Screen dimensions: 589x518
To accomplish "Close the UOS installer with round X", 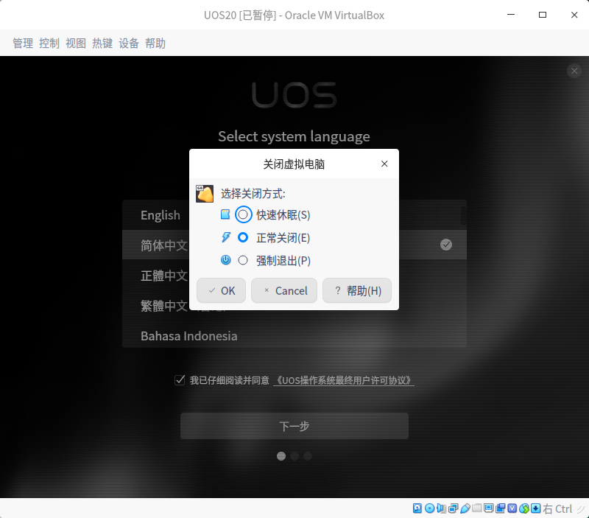I will (574, 71).
